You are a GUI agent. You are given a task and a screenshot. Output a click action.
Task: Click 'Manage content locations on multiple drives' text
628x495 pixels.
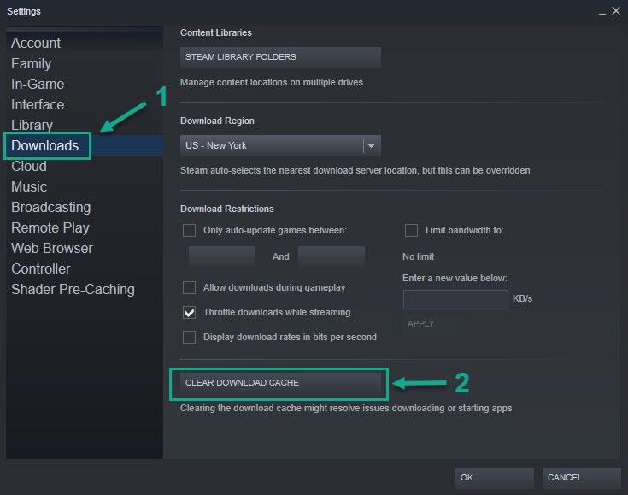pyautogui.click(x=272, y=83)
